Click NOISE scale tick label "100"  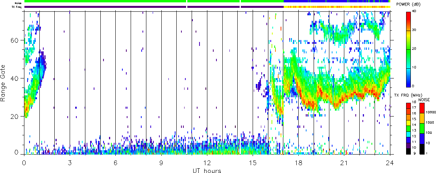(x=429, y=134)
